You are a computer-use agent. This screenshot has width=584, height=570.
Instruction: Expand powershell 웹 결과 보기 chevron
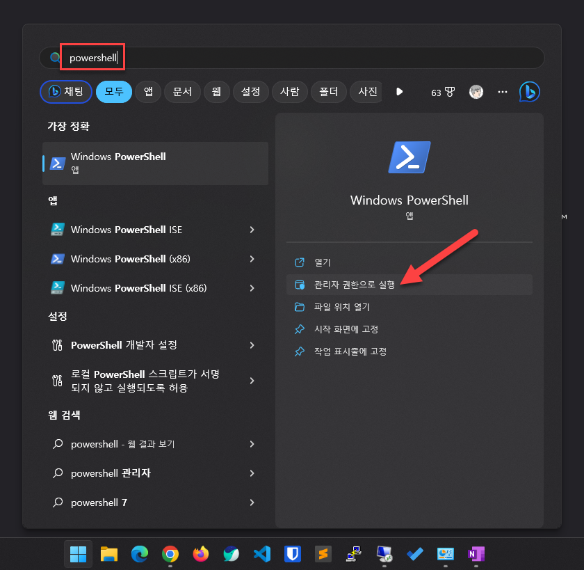tap(252, 444)
